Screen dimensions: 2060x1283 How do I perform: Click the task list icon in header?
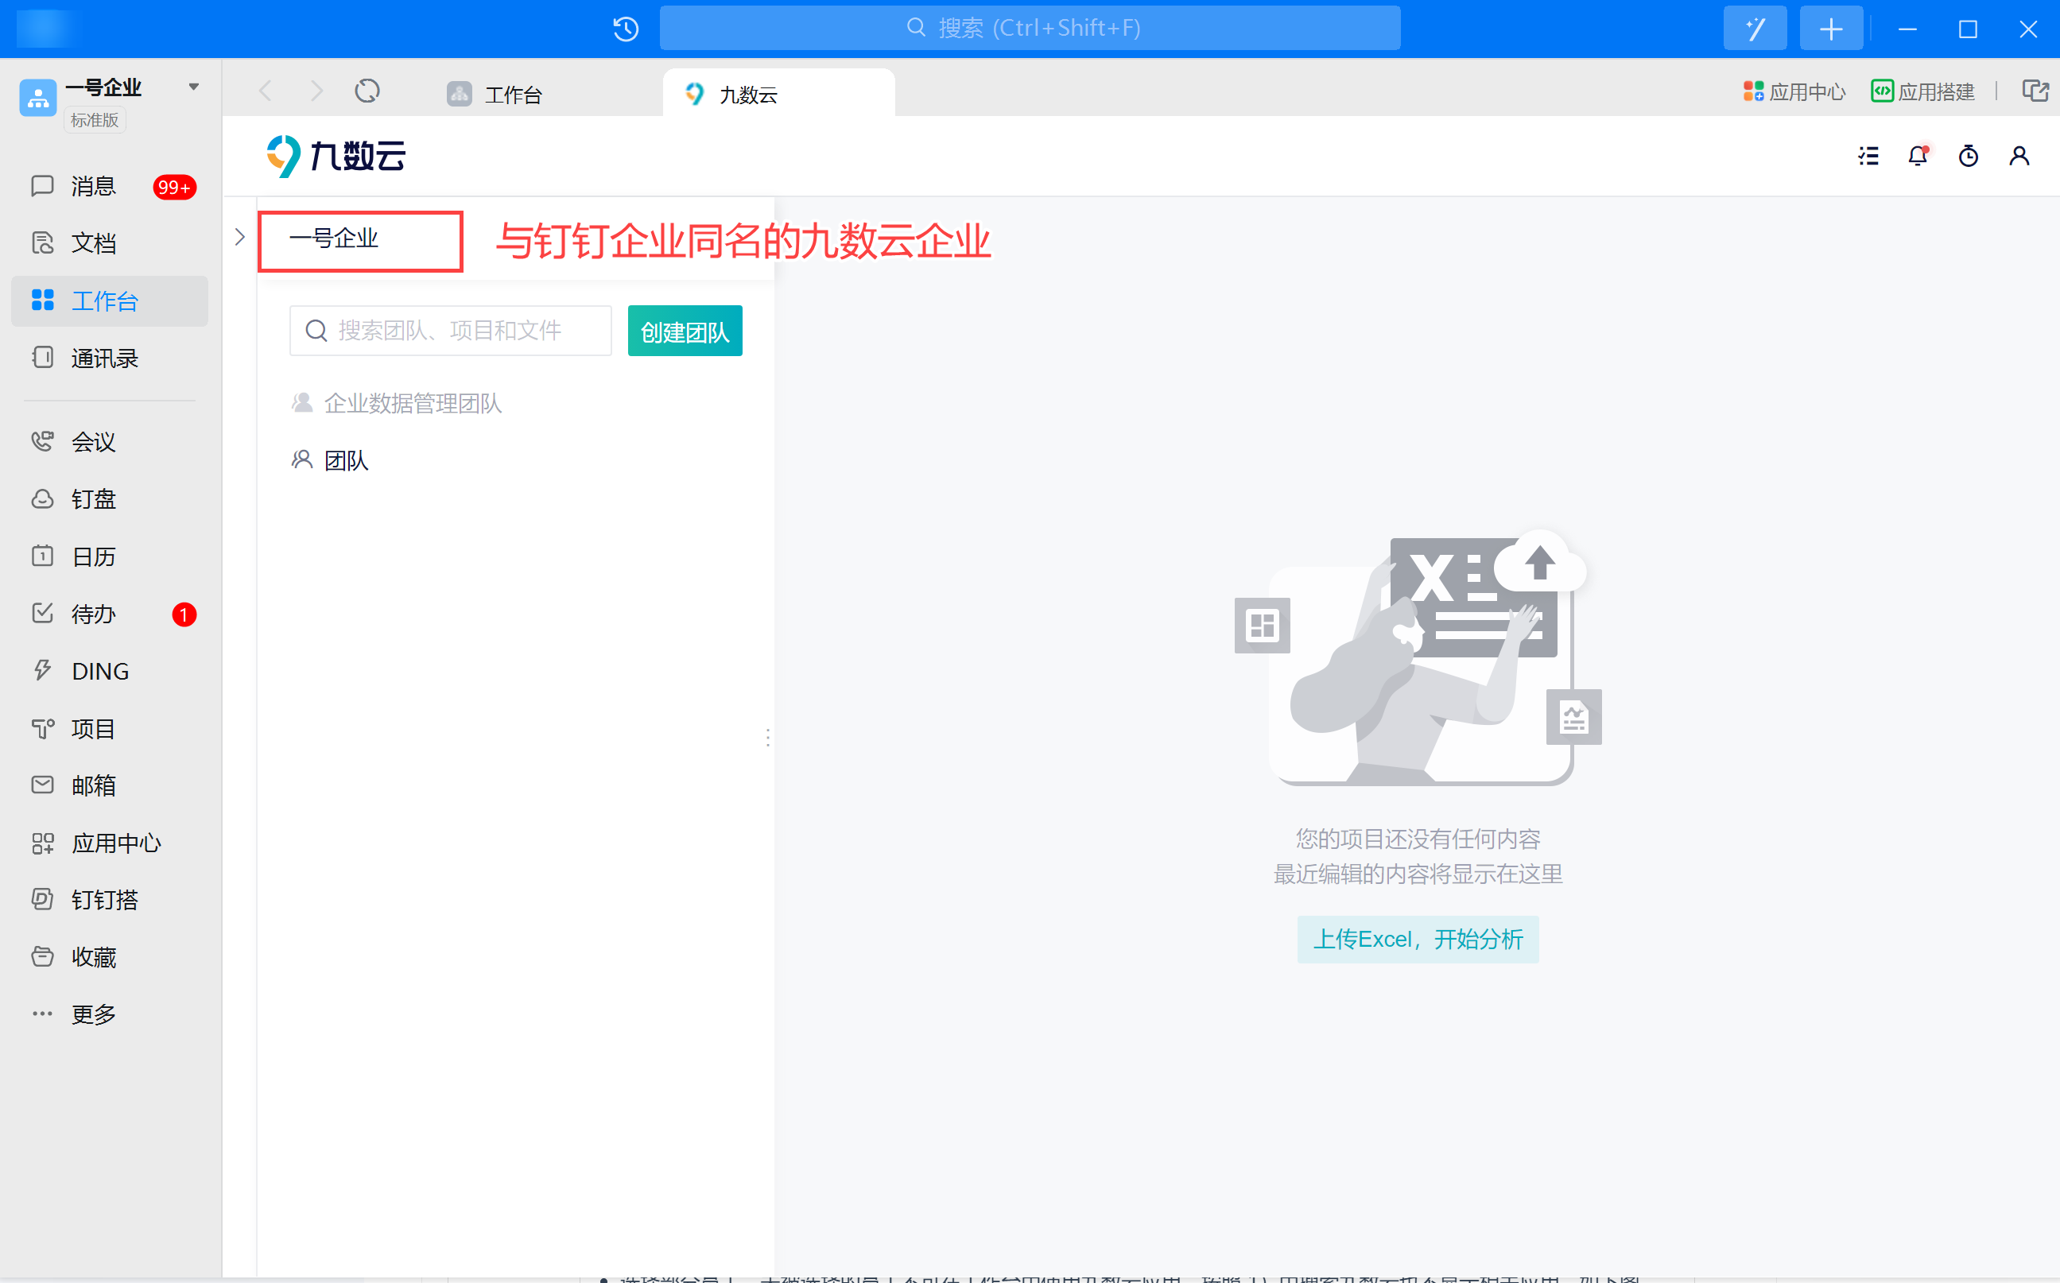1868,156
